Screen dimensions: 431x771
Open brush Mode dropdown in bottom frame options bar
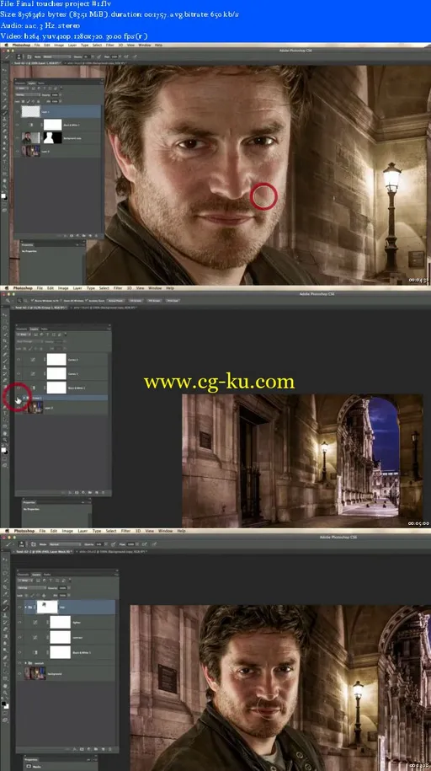[x=66, y=544]
